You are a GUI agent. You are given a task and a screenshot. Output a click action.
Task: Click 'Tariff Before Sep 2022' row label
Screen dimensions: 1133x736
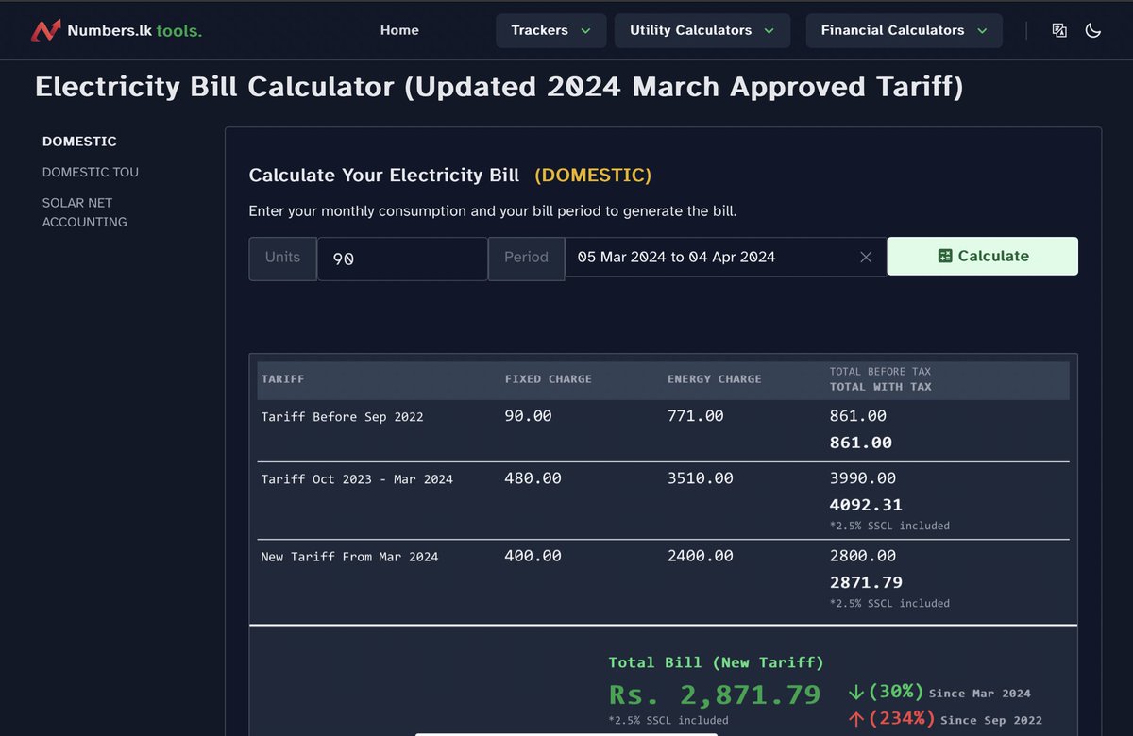point(342,416)
